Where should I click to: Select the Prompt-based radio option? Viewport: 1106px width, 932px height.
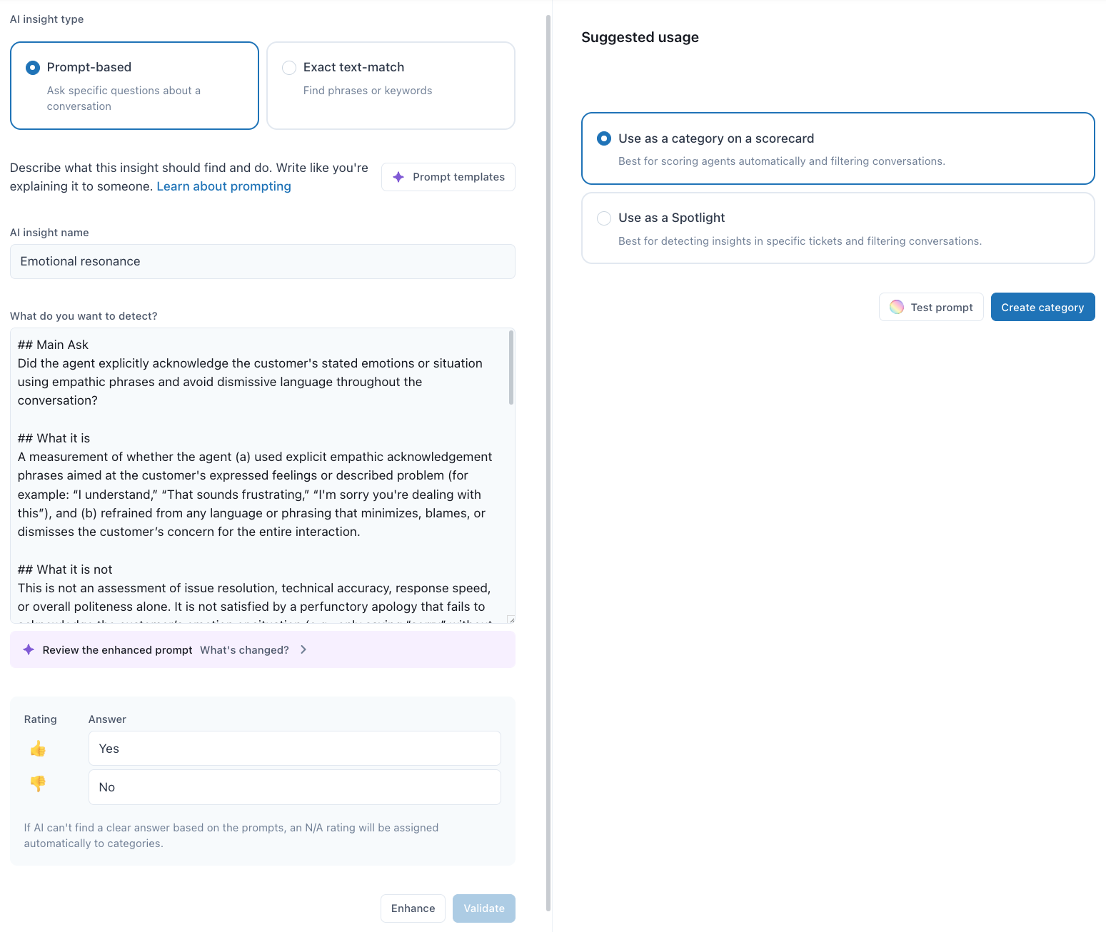[x=33, y=68]
